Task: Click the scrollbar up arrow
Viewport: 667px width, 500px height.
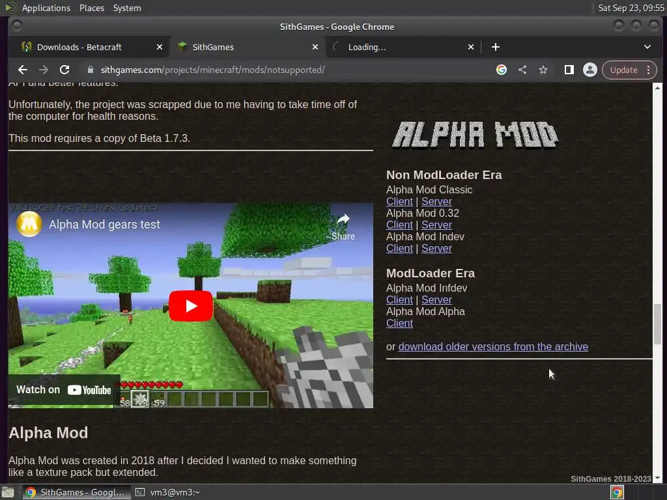Action: pos(657,88)
